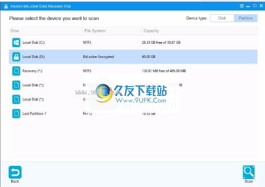Click the BitLocker Encrypted file system cell
This screenshot has width=265, height=187.
(x=98, y=57)
